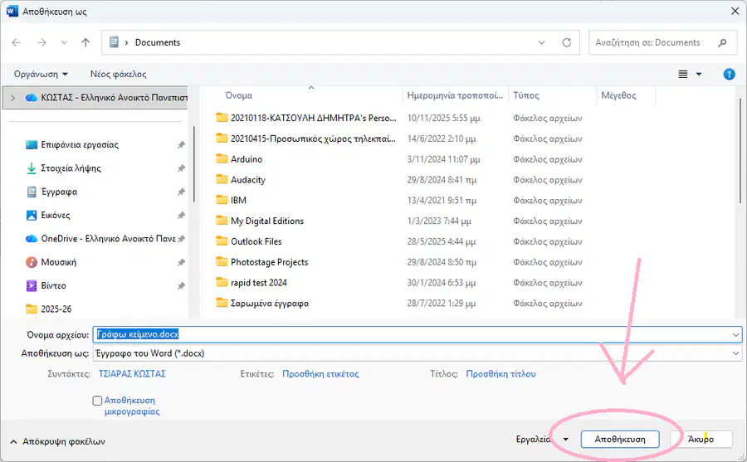747x462 pixels.
Task: Open the view options dropdown arrow
Action: [x=699, y=74]
